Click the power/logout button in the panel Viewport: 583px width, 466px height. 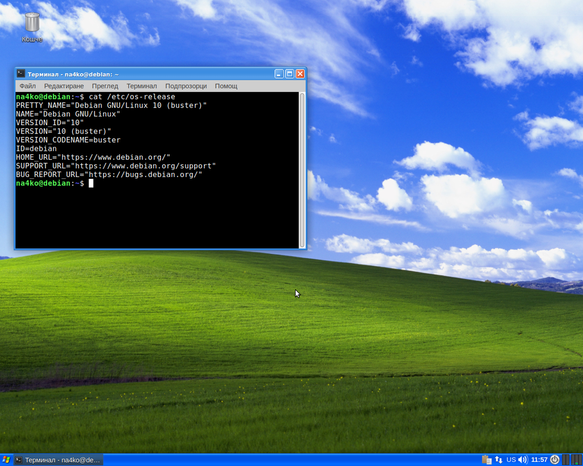coord(554,460)
